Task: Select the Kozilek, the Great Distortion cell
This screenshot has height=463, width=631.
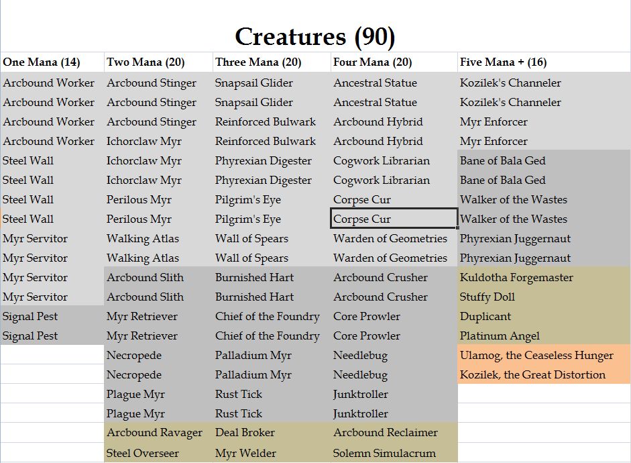Action: [544, 374]
